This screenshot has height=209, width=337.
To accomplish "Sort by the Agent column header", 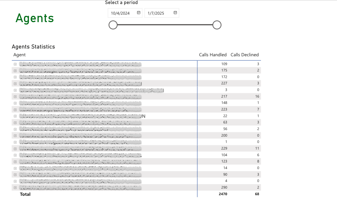I will click(20, 55).
